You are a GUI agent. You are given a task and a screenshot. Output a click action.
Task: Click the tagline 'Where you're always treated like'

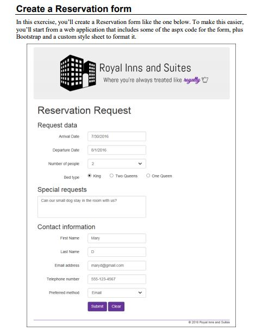coord(142,80)
